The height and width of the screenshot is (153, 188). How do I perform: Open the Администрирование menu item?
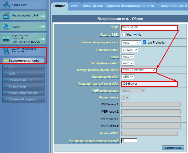[x=23, y=93]
